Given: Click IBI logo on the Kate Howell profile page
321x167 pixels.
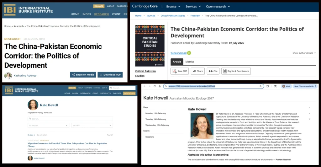Looking at the screenshot, I should [x=9, y=90].
